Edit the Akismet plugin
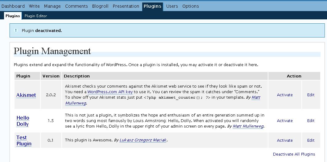The image size is (327, 162). tap(311, 95)
